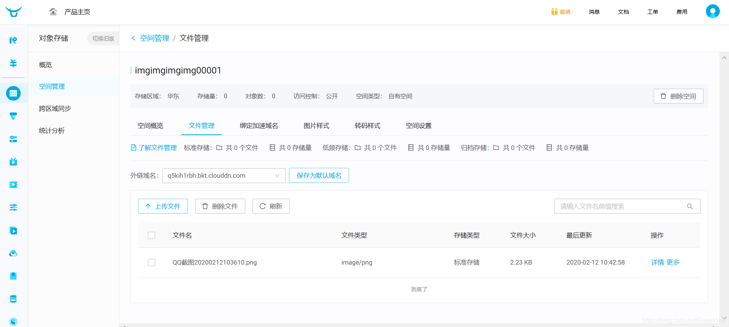
Task: Tick checkbox for QQ截图20200212103610.png
Action: click(151, 262)
